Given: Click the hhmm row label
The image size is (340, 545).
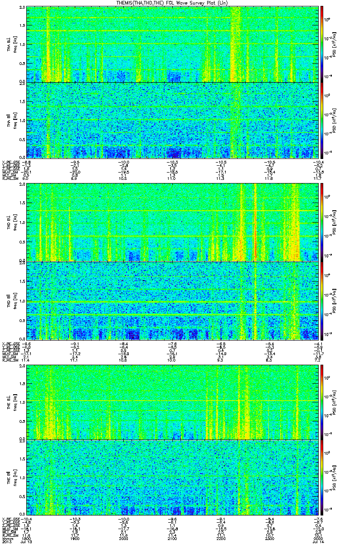Looking at the screenshot, I should 7,538.
